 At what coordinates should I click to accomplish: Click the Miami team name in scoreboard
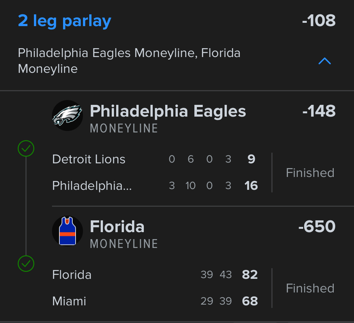(69, 301)
